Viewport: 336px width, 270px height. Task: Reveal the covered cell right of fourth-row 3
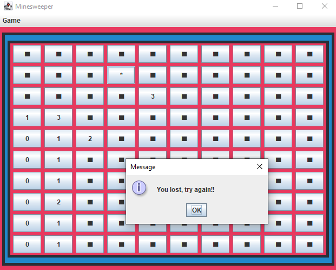pos(90,117)
